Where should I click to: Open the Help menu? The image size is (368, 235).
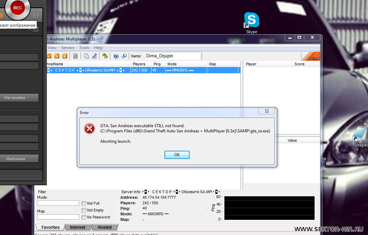[x=99, y=48]
